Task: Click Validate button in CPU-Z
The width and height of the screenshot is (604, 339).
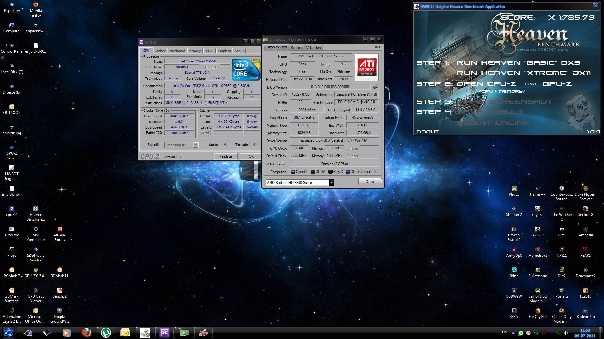Action: click(226, 156)
